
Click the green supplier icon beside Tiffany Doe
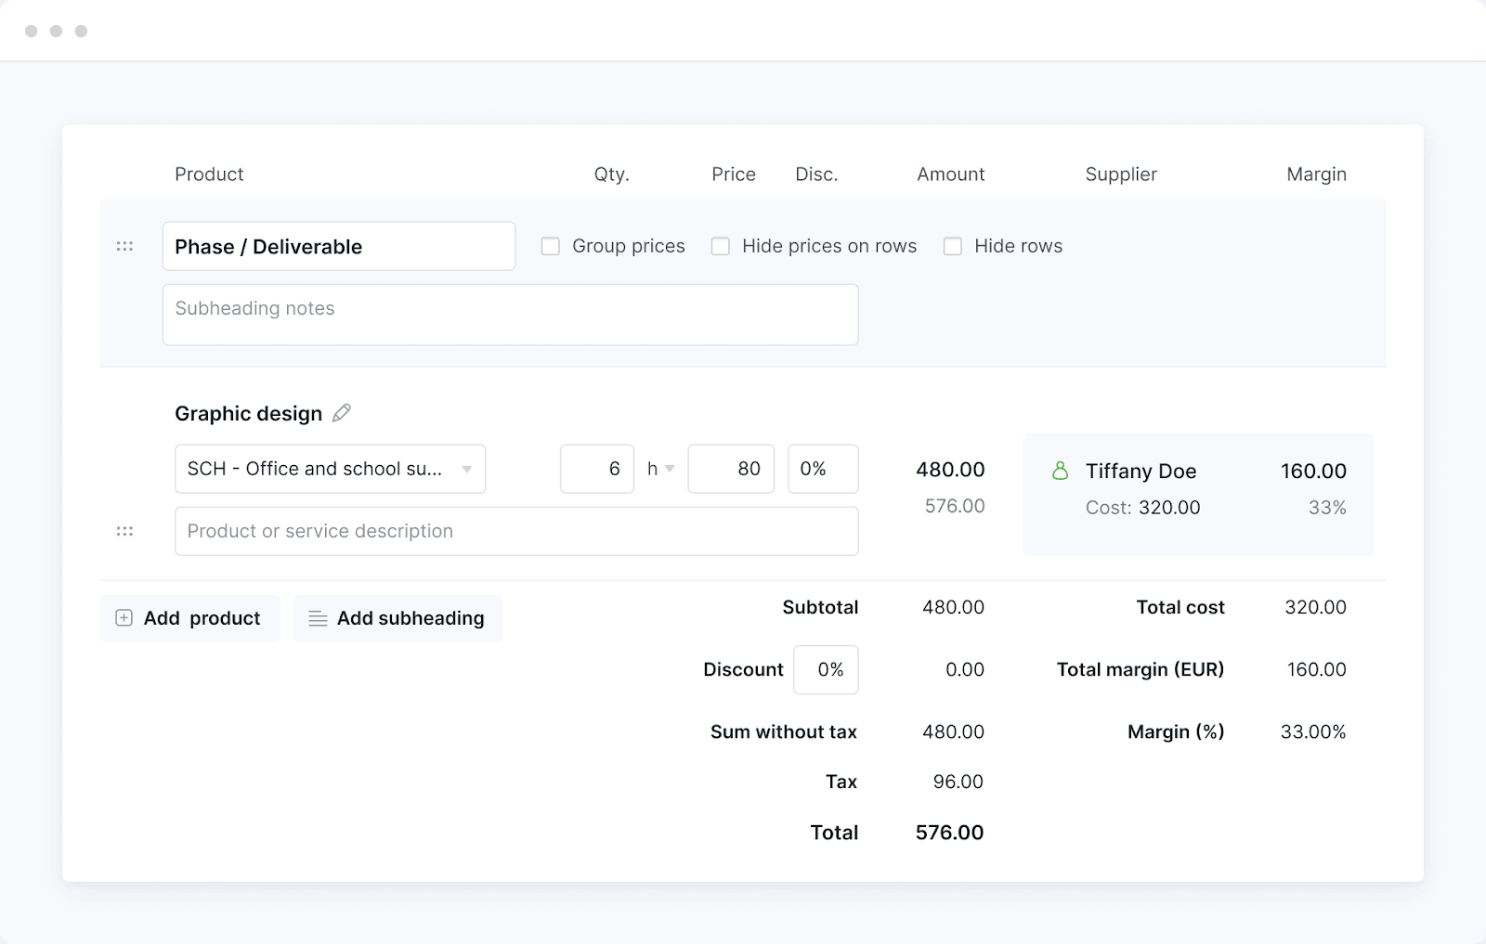point(1062,471)
